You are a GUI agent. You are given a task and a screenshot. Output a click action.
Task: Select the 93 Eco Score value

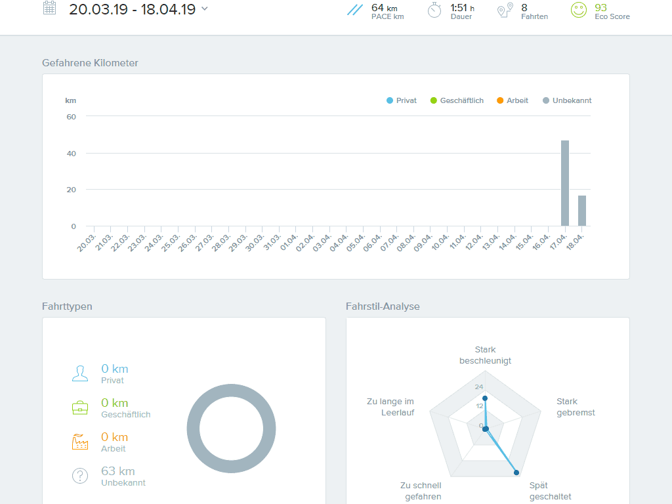[601, 8]
